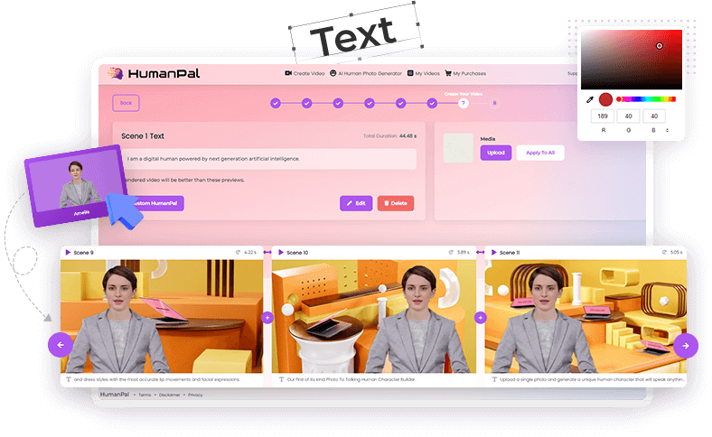
Task: Click the refresh icon beside 3.89 s
Action: tap(451, 252)
